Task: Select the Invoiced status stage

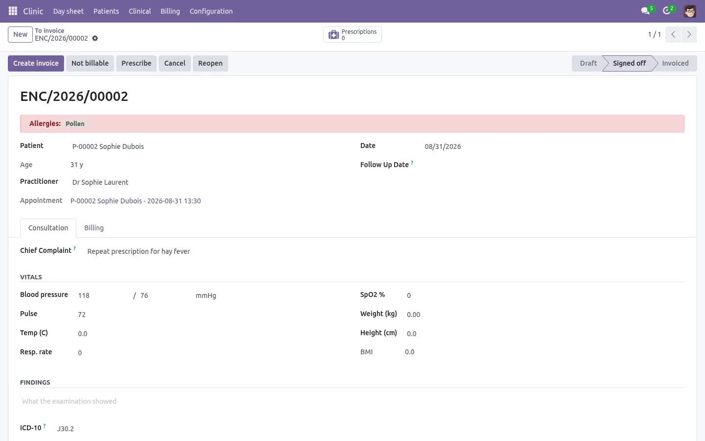Action: pyautogui.click(x=675, y=63)
